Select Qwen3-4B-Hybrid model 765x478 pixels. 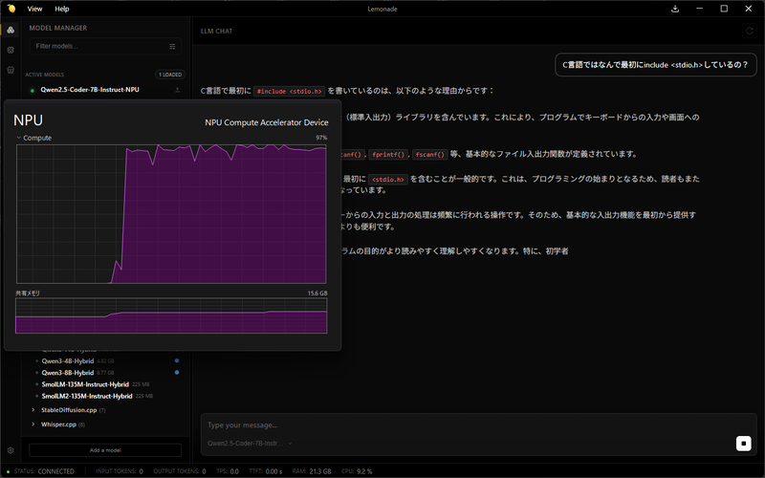point(67,361)
